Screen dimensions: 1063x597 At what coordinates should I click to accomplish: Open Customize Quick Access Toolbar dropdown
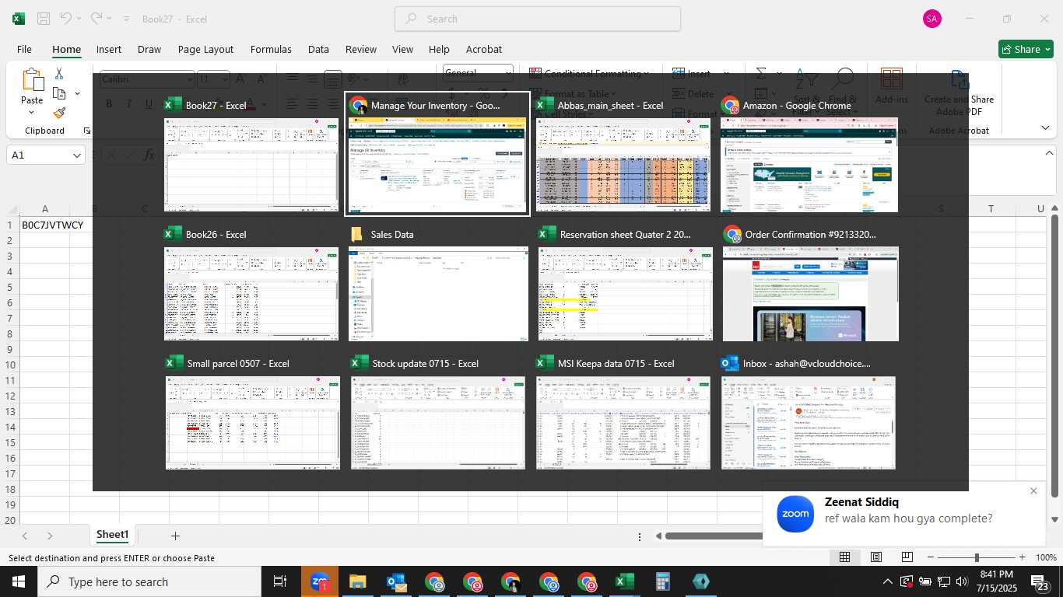point(126,19)
